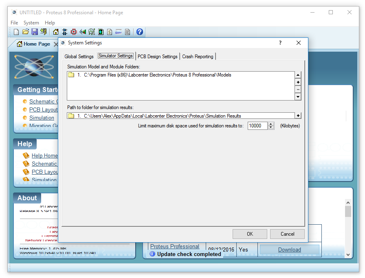Open the System menu
The image size is (365, 278).
coord(31,23)
